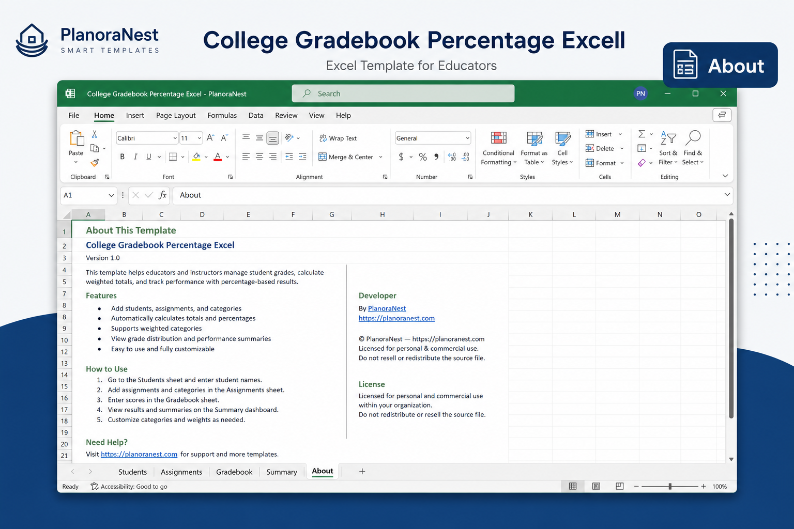Toggle Bold formatting
The width and height of the screenshot is (794, 529).
pyautogui.click(x=123, y=157)
